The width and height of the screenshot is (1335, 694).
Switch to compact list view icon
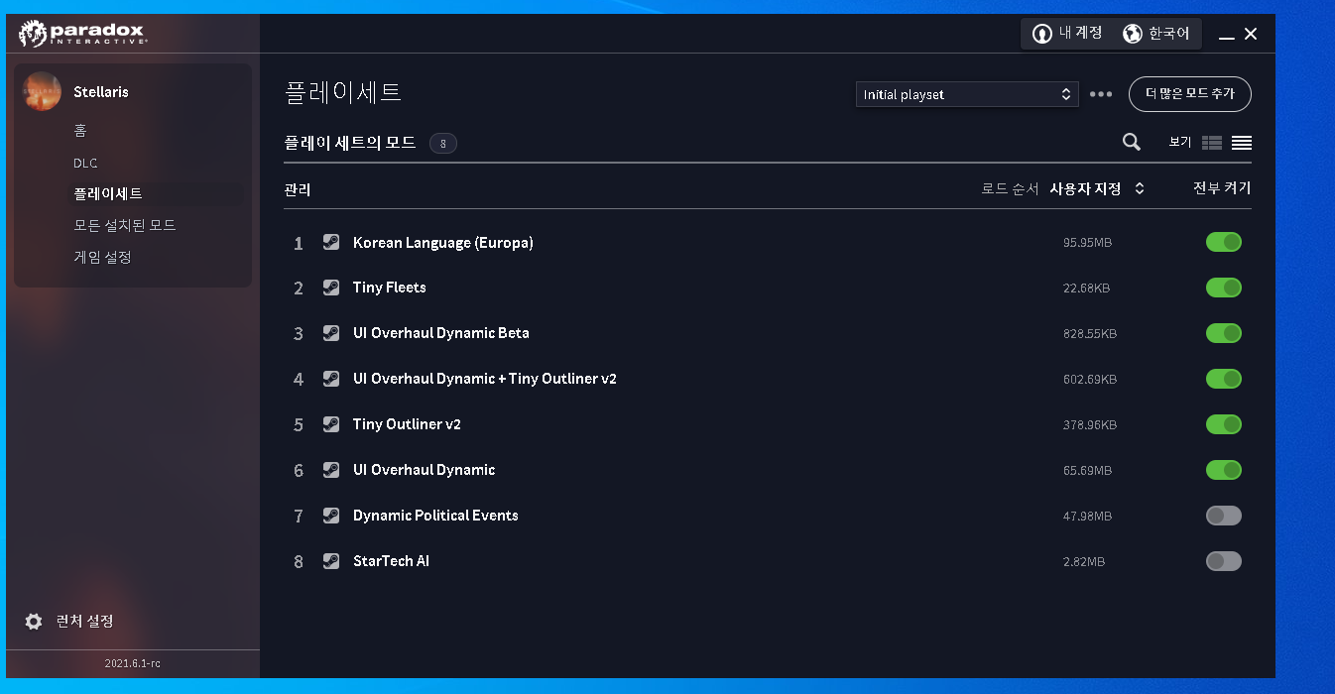click(1242, 143)
